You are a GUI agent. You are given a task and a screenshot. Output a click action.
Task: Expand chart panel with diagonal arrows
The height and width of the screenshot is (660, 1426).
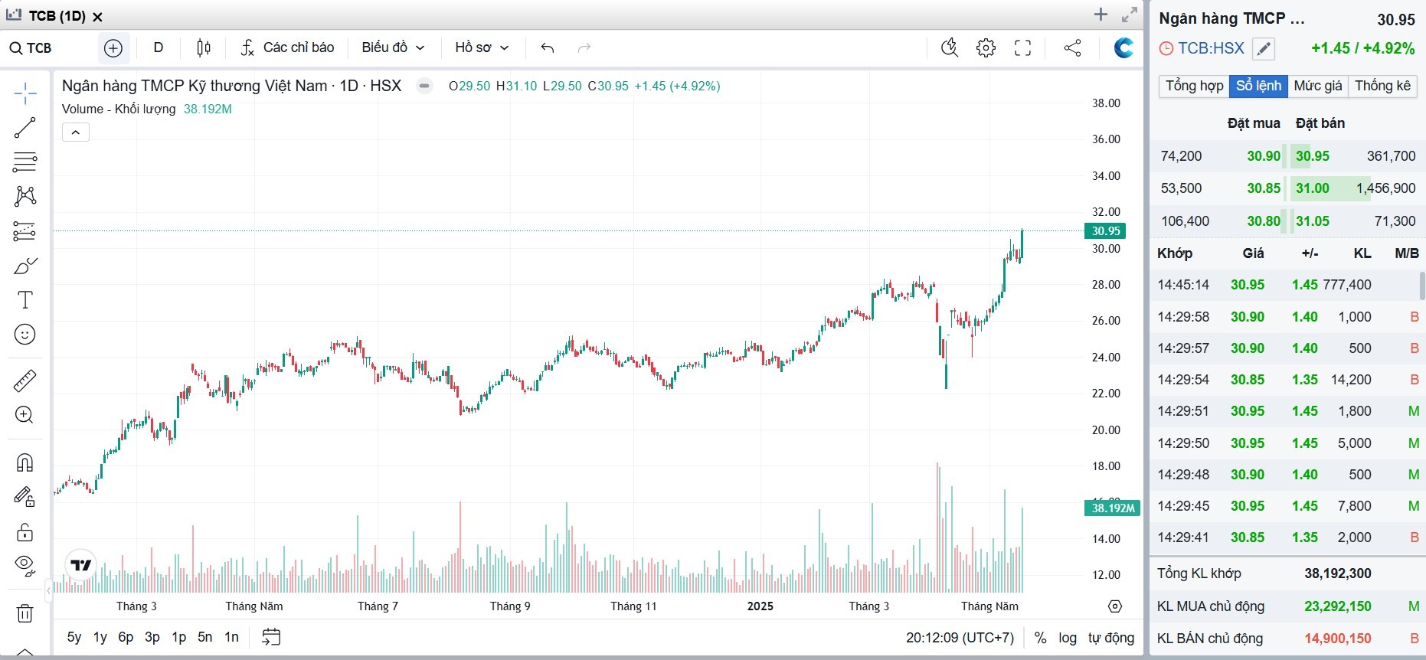pyautogui.click(x=1130, y=15)
